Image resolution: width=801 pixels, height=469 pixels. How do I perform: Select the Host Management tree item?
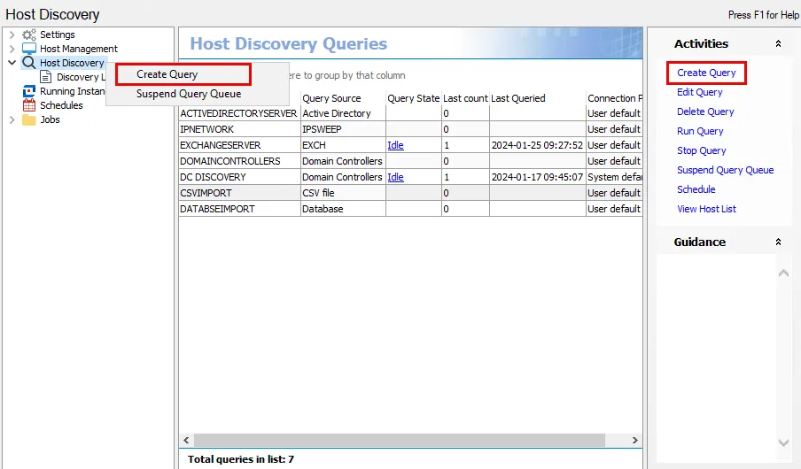point(79,49)
